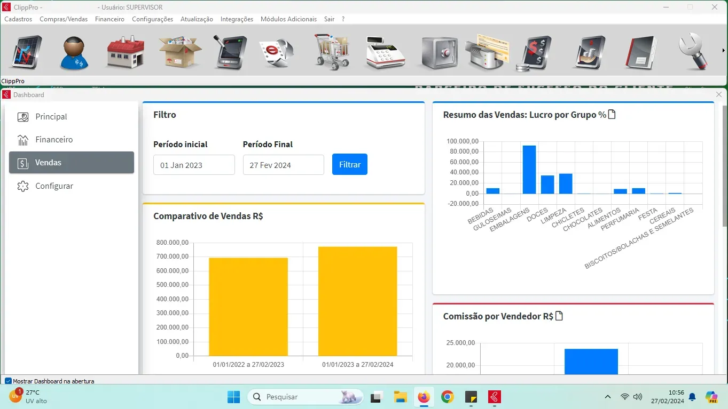
Task: Click the dashboard vertical scrollbar
Action: tap(724, 166)
